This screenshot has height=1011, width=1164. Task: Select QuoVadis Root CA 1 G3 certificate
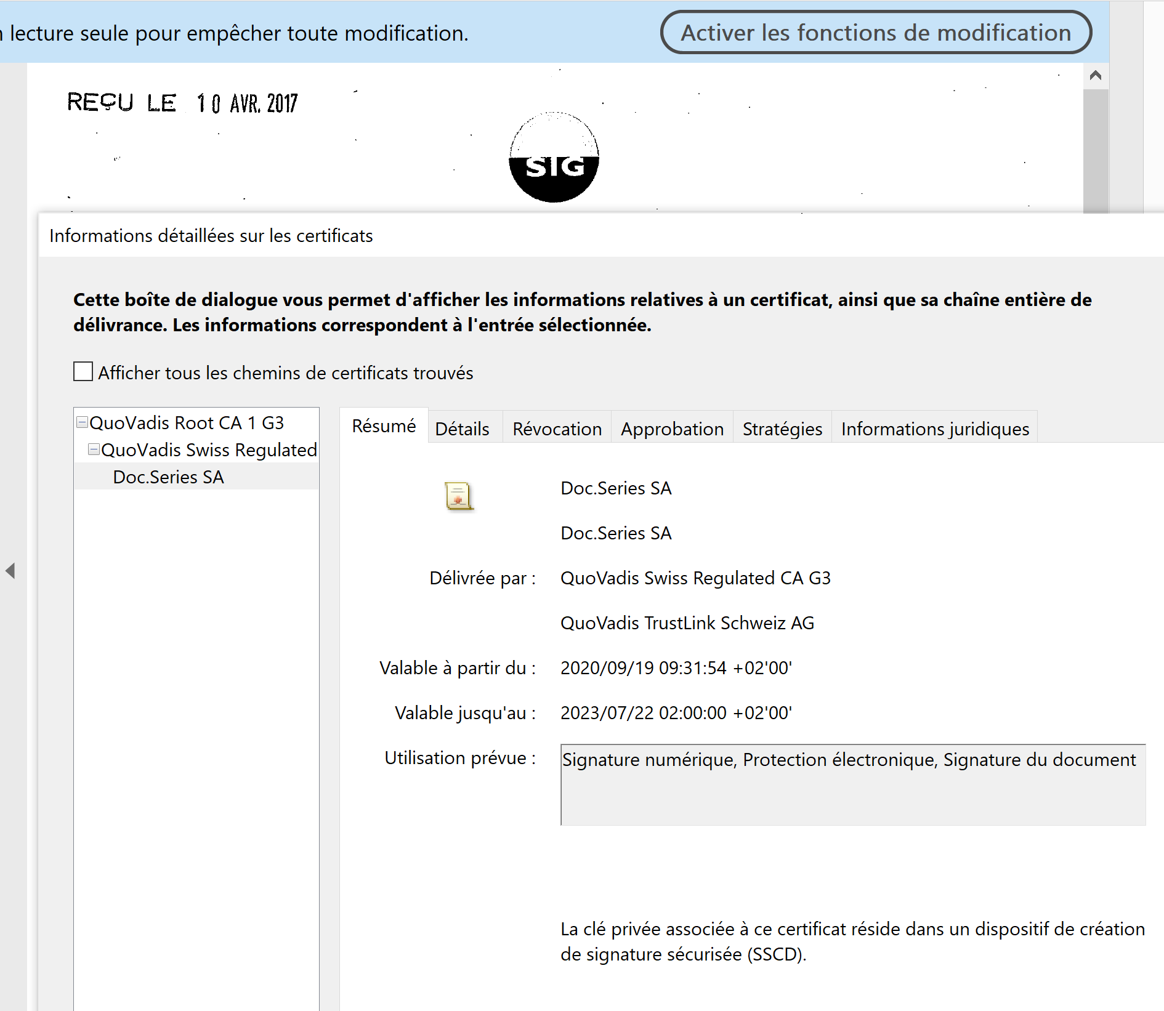point(187,423)
